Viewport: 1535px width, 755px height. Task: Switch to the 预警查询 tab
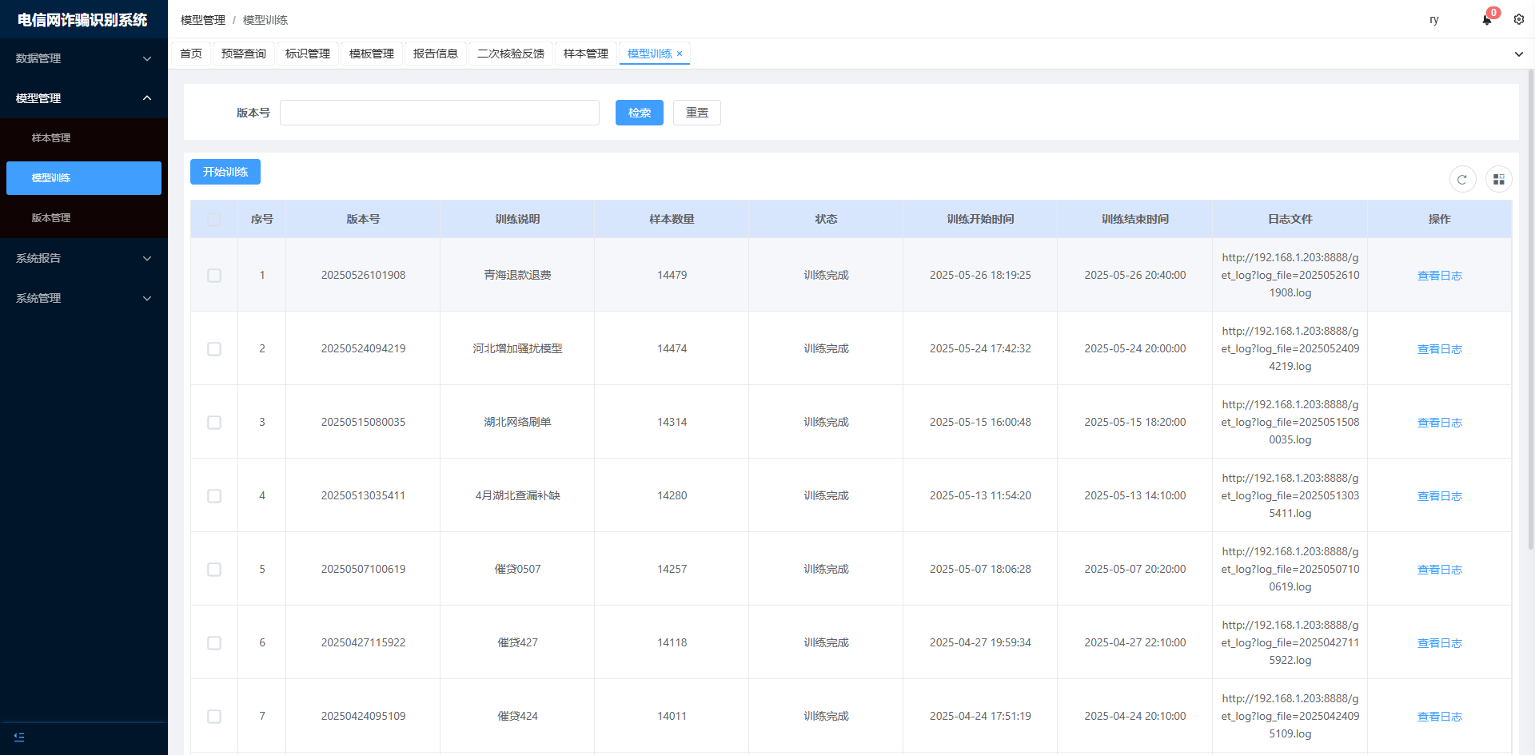click(243, 54)
